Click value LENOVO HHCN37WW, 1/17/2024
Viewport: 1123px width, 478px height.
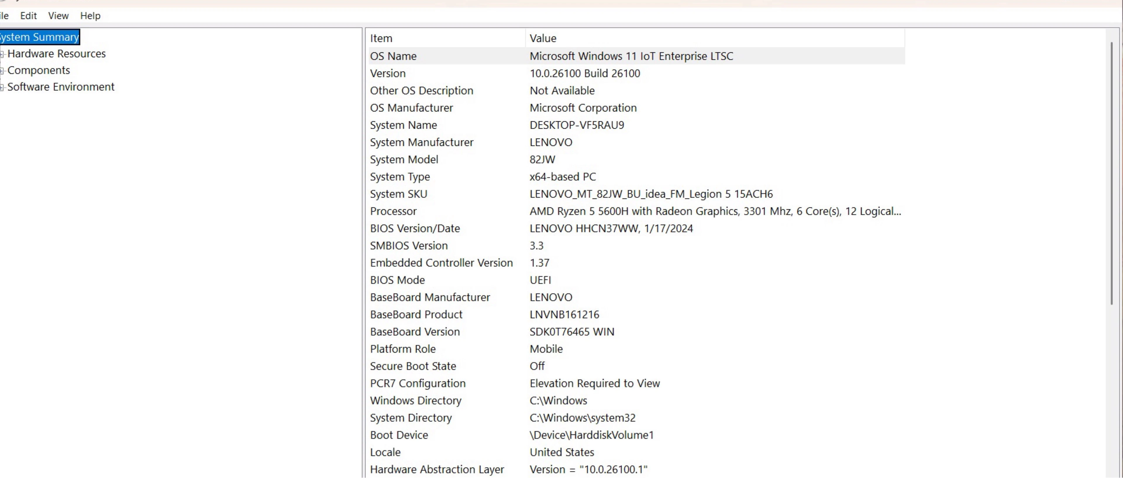coord(611,228)
